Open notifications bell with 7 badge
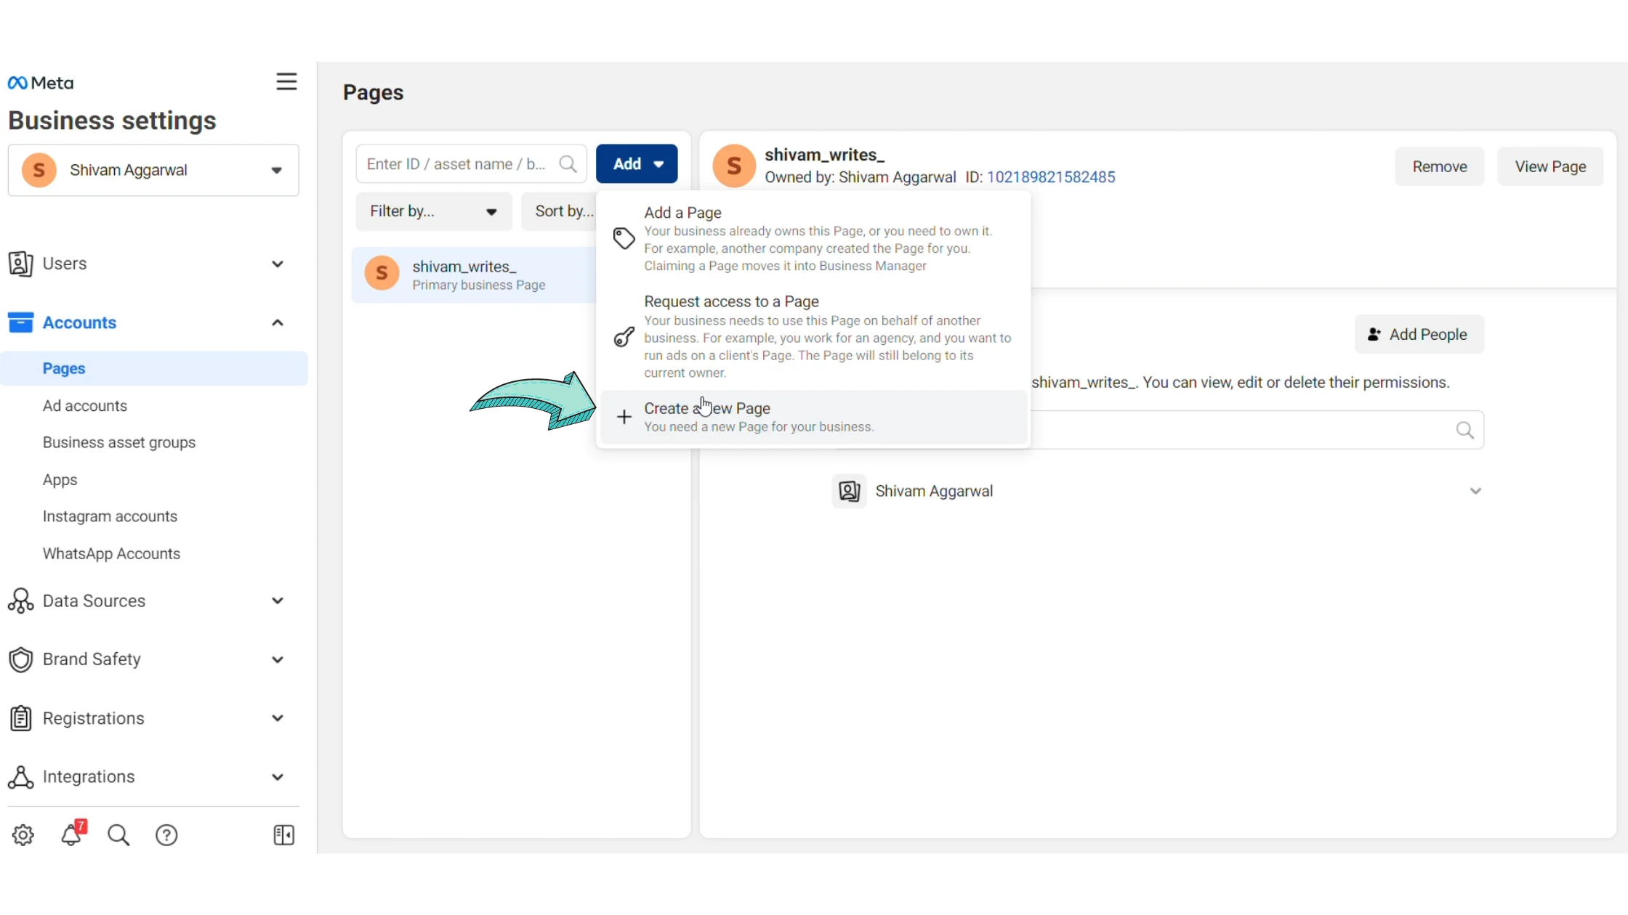 (x=72, y=835)
